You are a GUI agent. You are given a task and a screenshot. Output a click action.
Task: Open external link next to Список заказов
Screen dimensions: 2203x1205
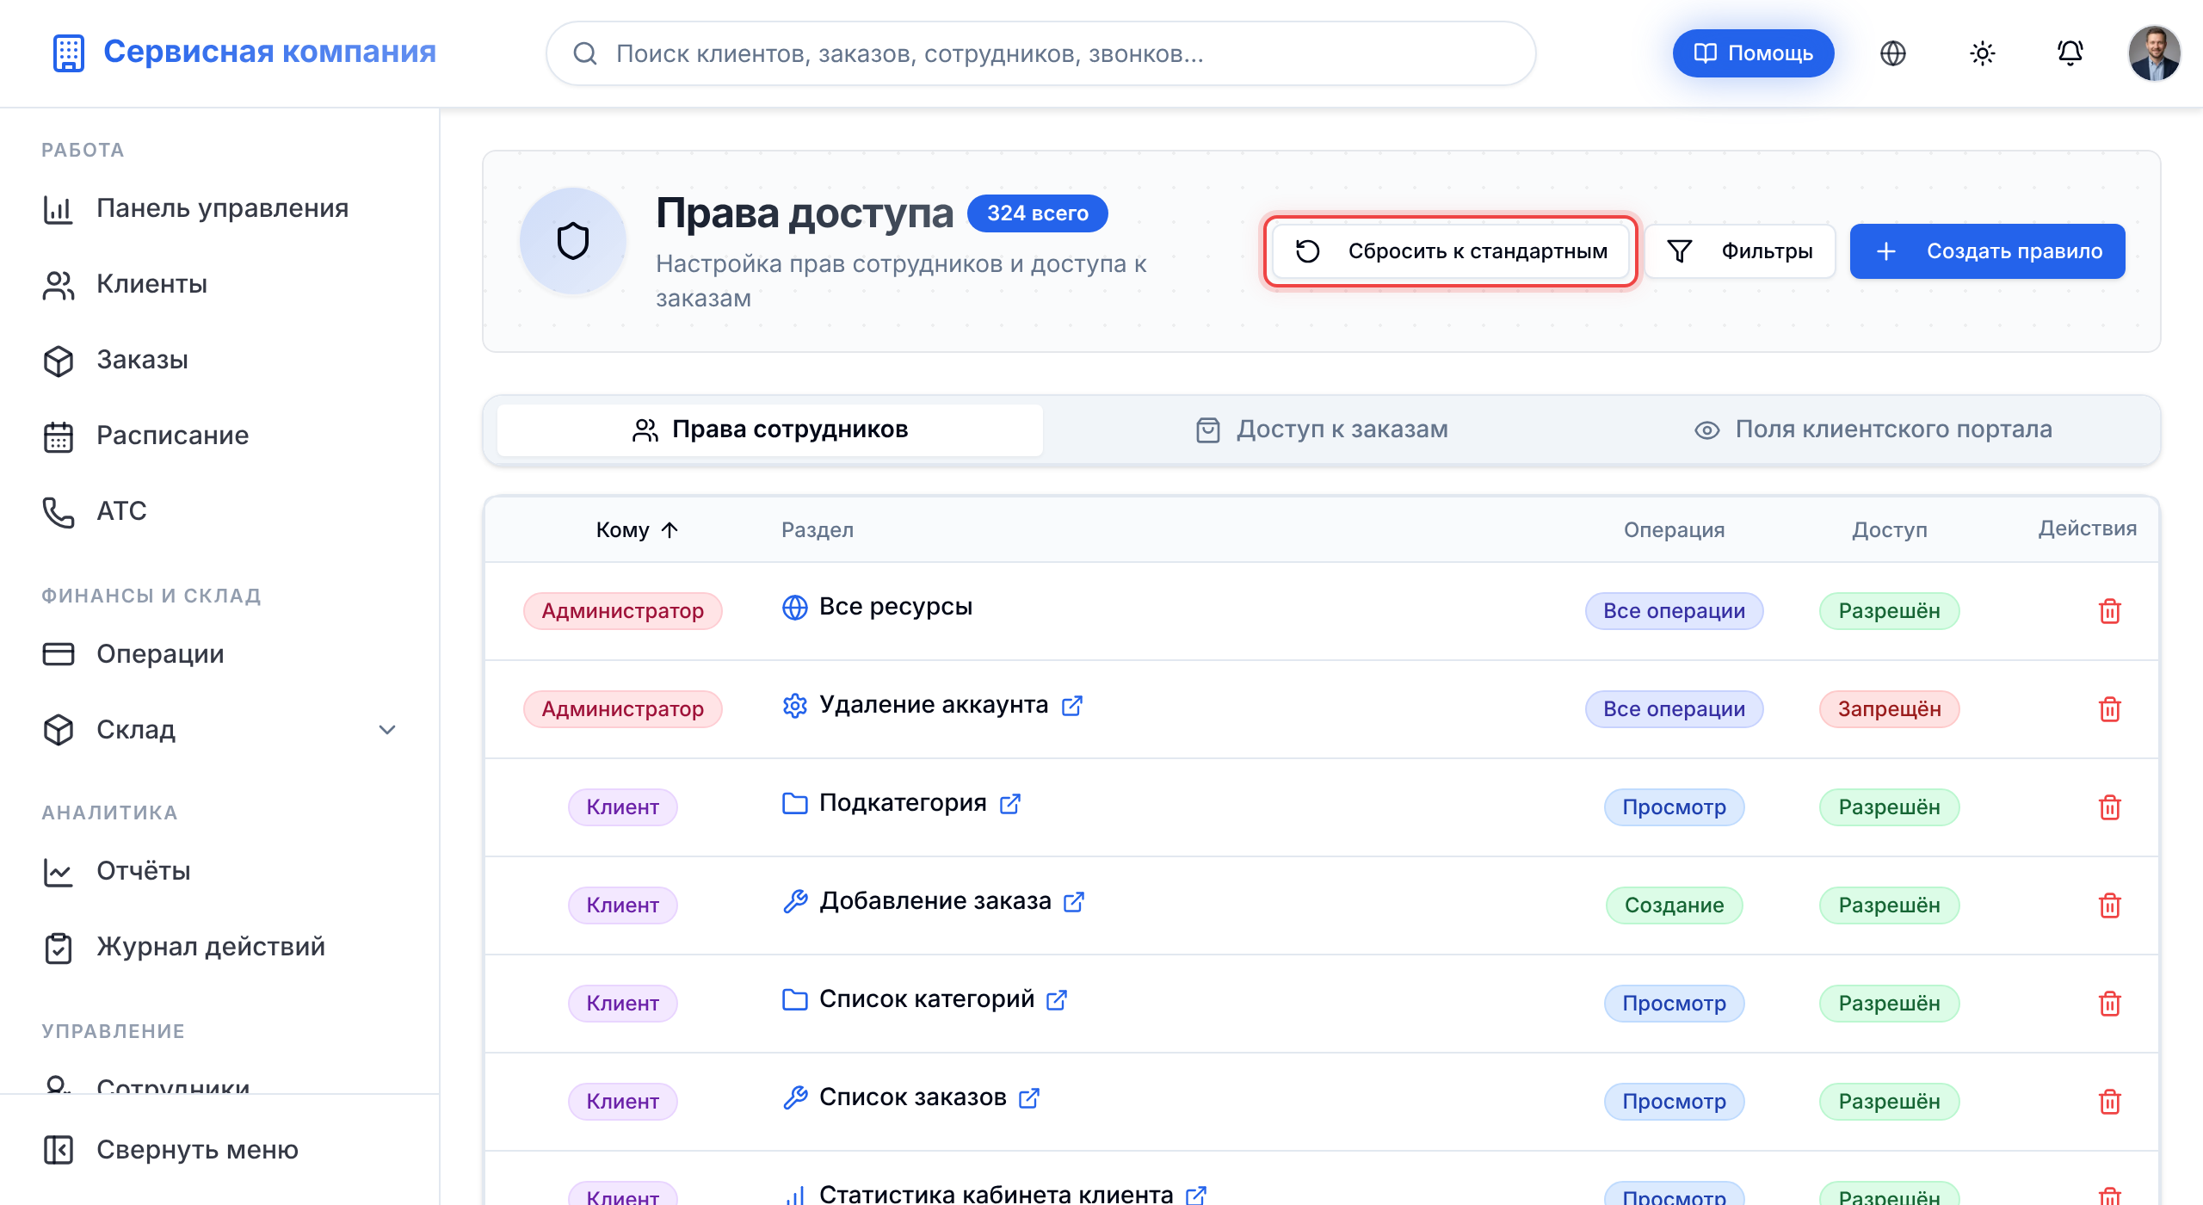tap(1028, 1098)
